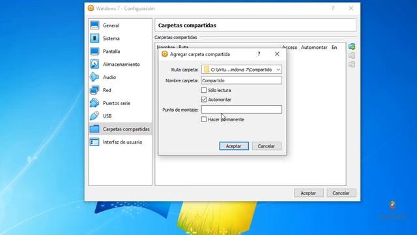Select the Red network icon
Image resolution: width=417 pixels, height=235 pixels.
pyautogui.click(x=94, y=90)
